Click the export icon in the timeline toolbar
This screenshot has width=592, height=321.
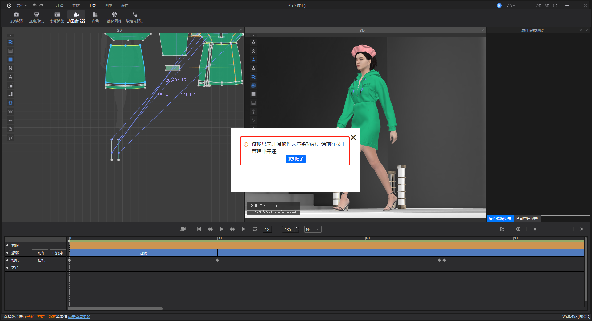(502, 229)
